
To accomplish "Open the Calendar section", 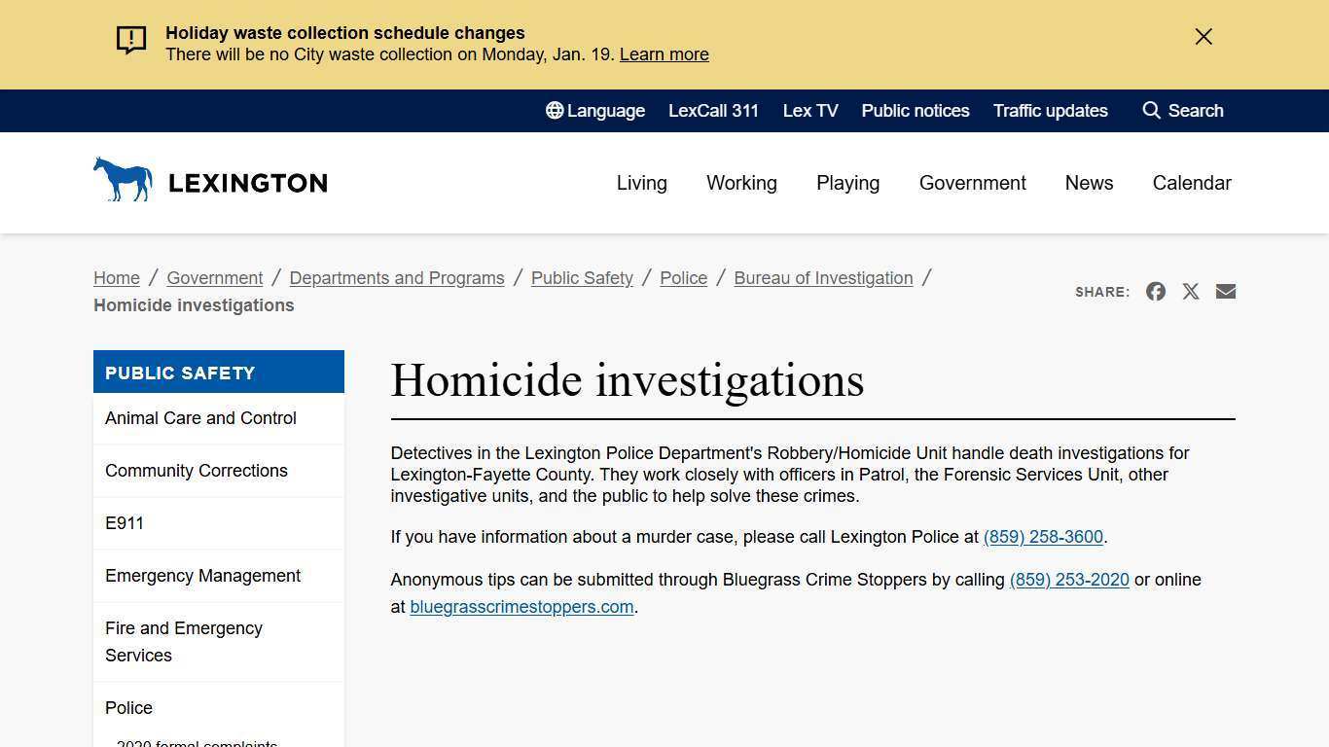I will point(1192,183).
